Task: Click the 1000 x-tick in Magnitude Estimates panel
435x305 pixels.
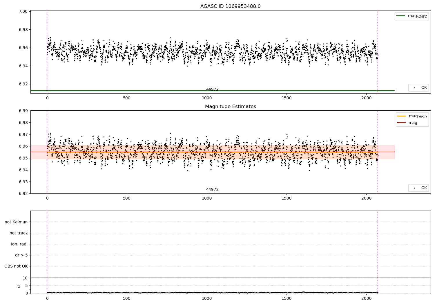Action: click(x=207, y=198)
